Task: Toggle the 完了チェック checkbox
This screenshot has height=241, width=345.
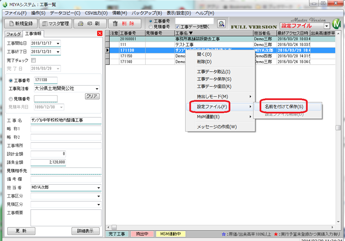Action: pos(33,60)
